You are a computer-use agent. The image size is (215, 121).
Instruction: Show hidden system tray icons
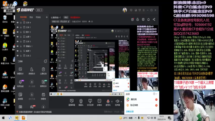pos(135,118)
